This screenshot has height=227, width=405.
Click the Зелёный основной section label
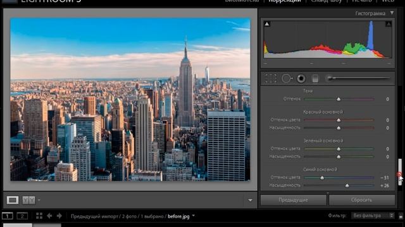pyautogui.click(x=323, y=141)
